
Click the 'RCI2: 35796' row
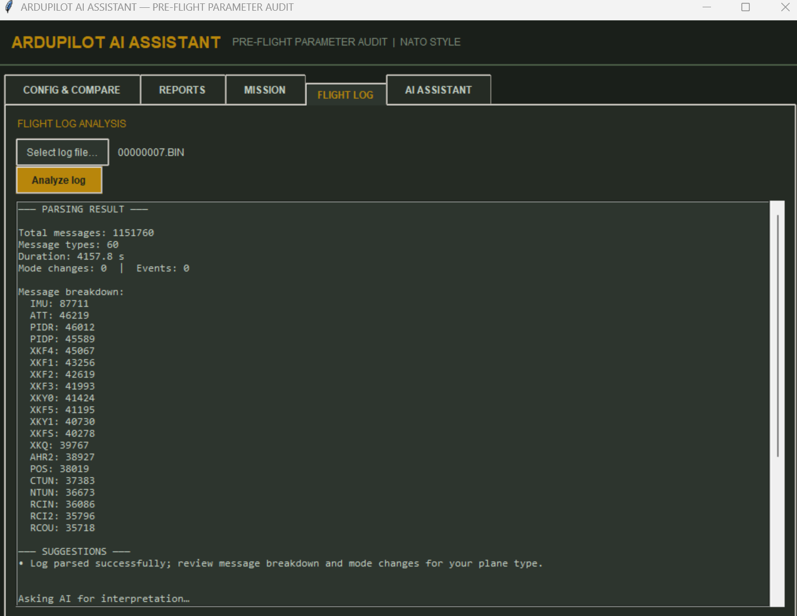pyautogui.click(x=62, y=516)
